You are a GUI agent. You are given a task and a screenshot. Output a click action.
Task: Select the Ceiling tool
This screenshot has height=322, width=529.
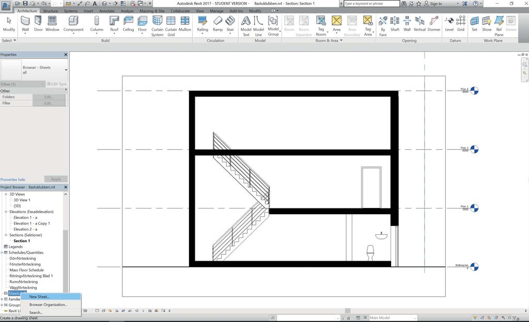coord(128,24)
